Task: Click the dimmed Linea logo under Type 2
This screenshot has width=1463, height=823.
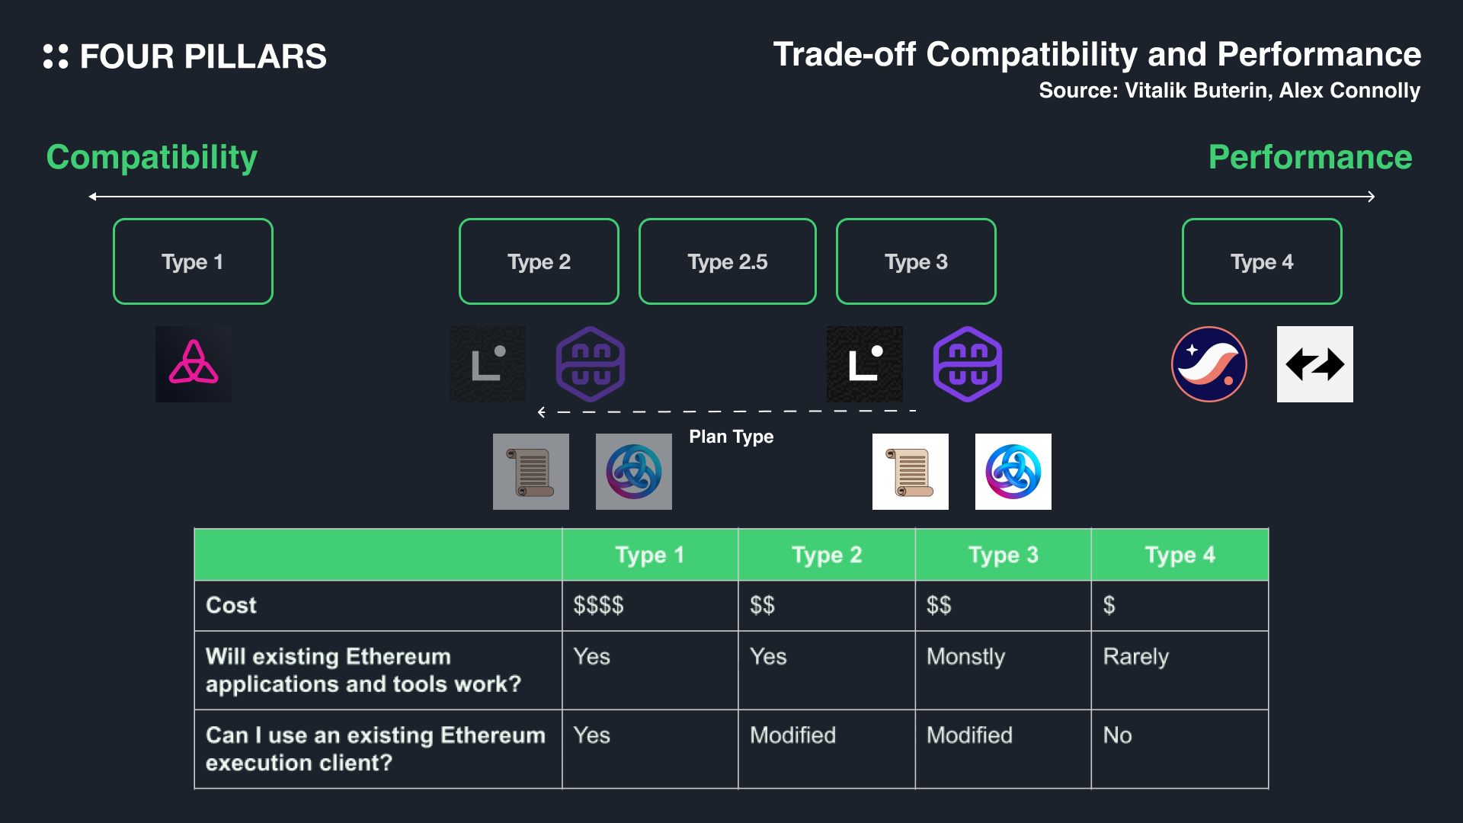Action: click(488, 364)
